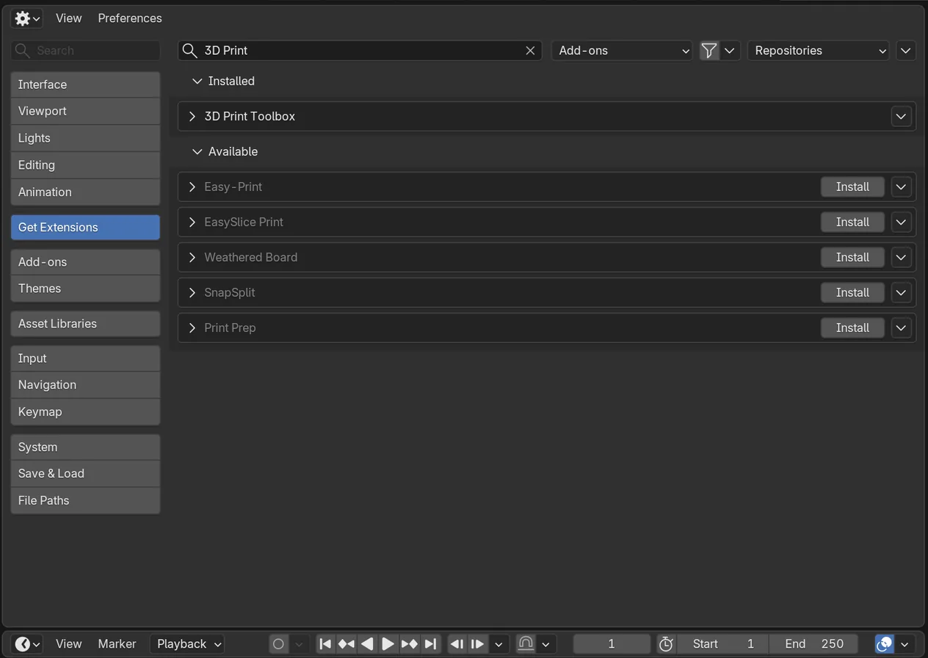
Task: Open the Playback dropdown in timeline
Action: pos(188,644)
